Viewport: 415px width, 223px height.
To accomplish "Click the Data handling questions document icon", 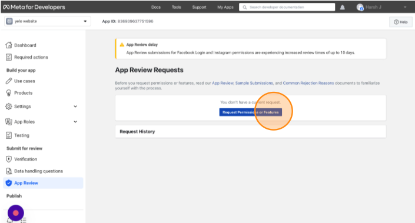I will pyautogui.click(x=9, y=171).
